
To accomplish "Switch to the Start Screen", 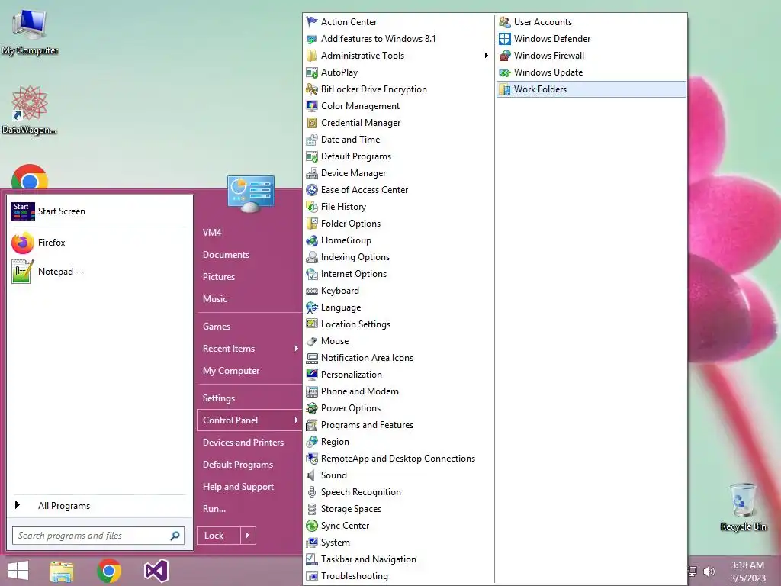I will coord(98,211).
